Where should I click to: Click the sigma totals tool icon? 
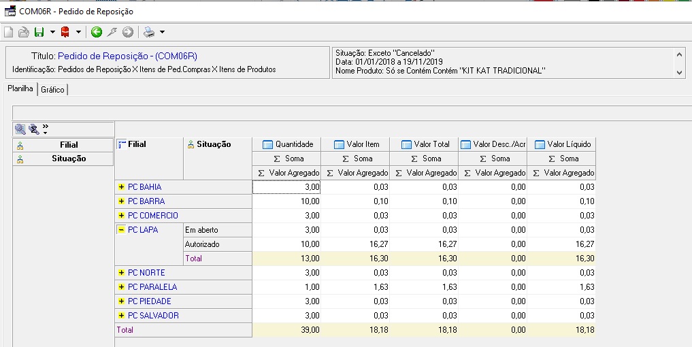click(x=34, y=129)
